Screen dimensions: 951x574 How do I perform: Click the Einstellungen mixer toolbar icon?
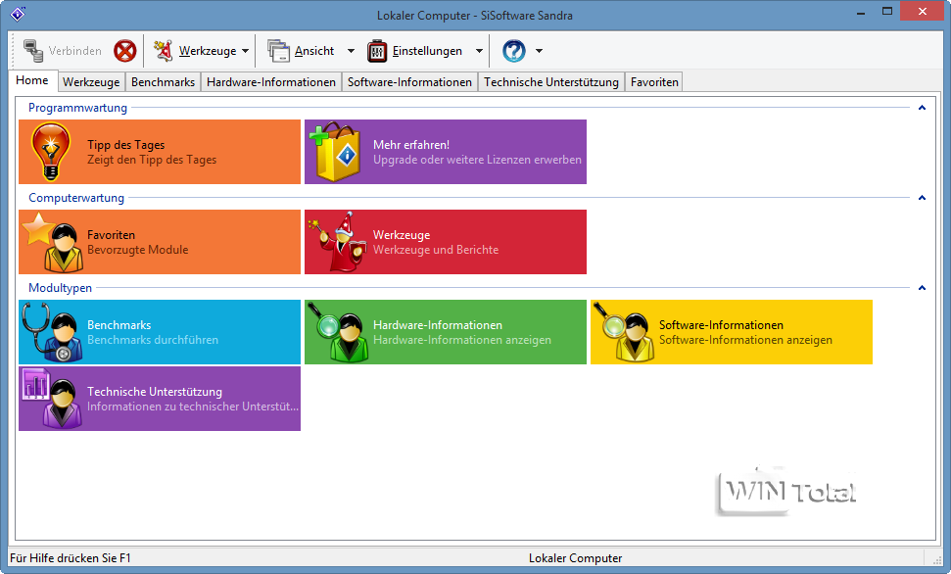click(377, 51)
